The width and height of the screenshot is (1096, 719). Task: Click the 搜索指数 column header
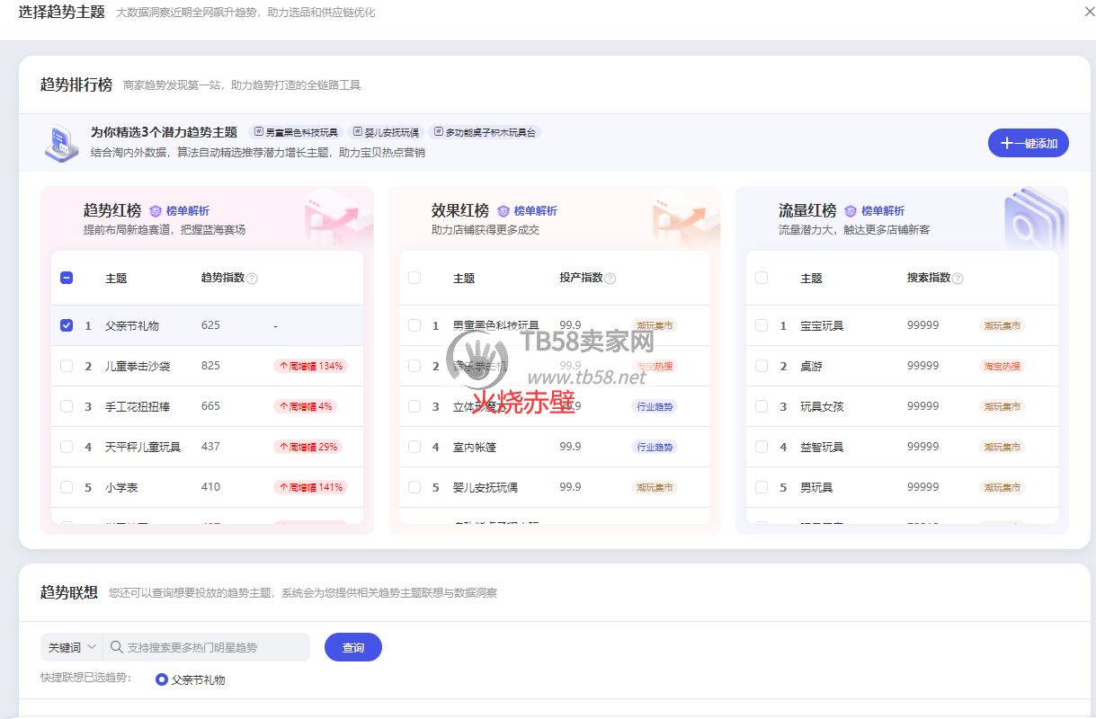click(929, 278)
